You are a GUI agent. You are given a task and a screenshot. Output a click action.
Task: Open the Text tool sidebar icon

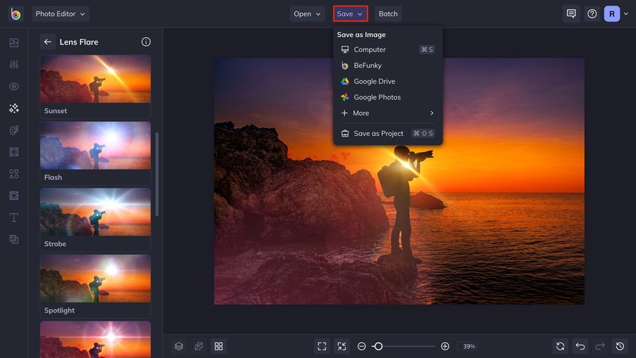tap(13, 217)
